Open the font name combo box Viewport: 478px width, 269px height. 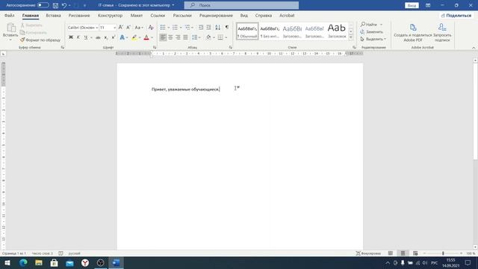tap(83, 28)
